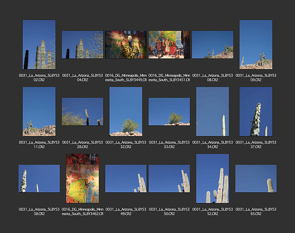
Task: Open the Minneapolis 5L8Y3451 dress form thumbnail
Action: (x=169, y=45)
